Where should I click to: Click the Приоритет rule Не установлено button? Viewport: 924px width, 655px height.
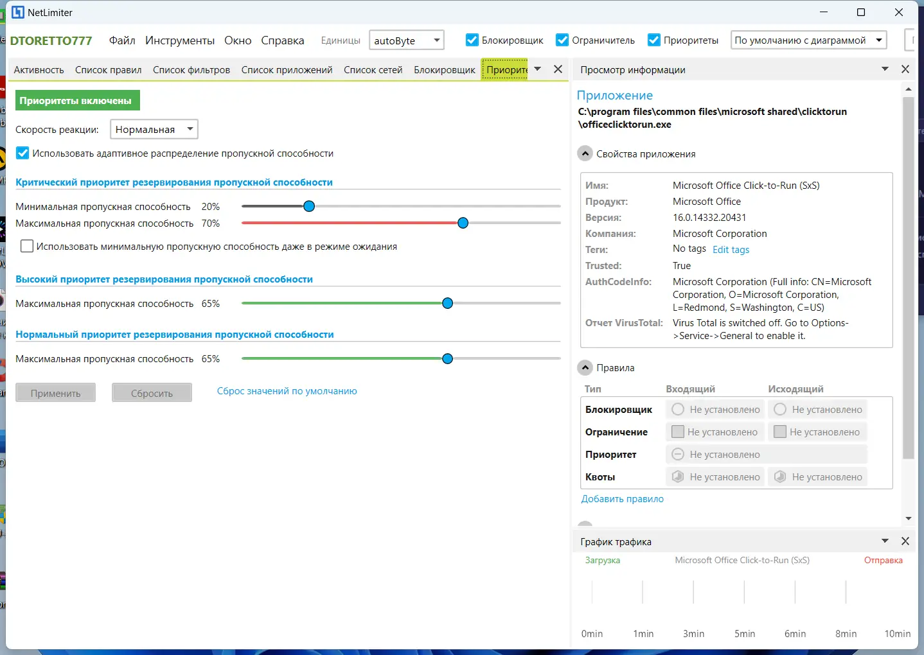[x=767, y=455]
